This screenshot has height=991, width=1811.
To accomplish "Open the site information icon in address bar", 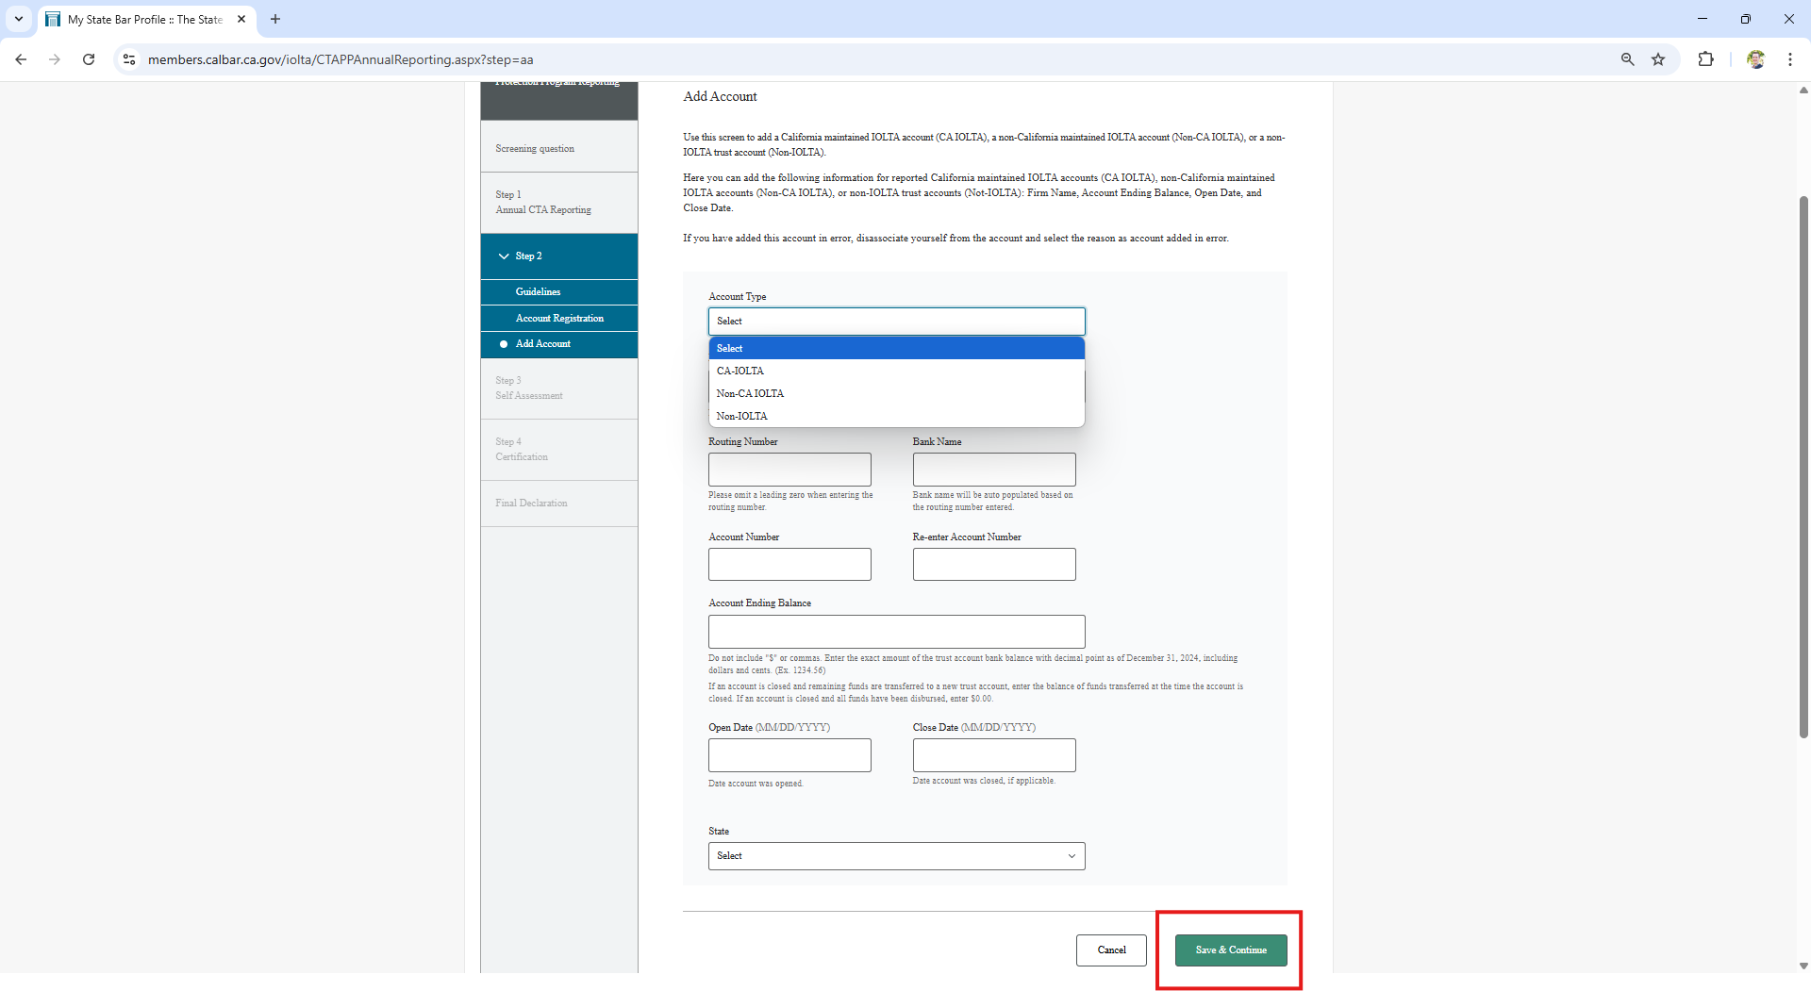I will (x=129, y=59).
